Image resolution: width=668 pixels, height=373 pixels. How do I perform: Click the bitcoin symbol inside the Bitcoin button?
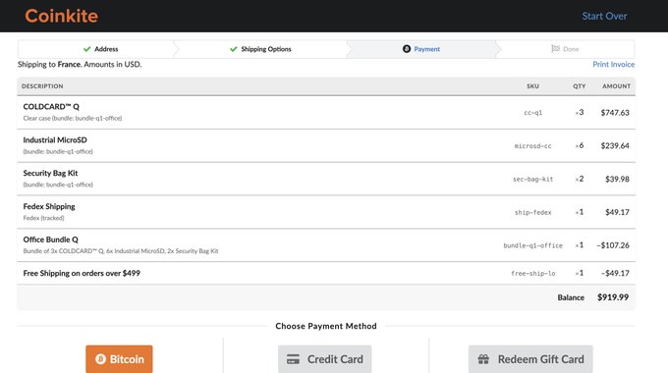click(x=100, y=359)
